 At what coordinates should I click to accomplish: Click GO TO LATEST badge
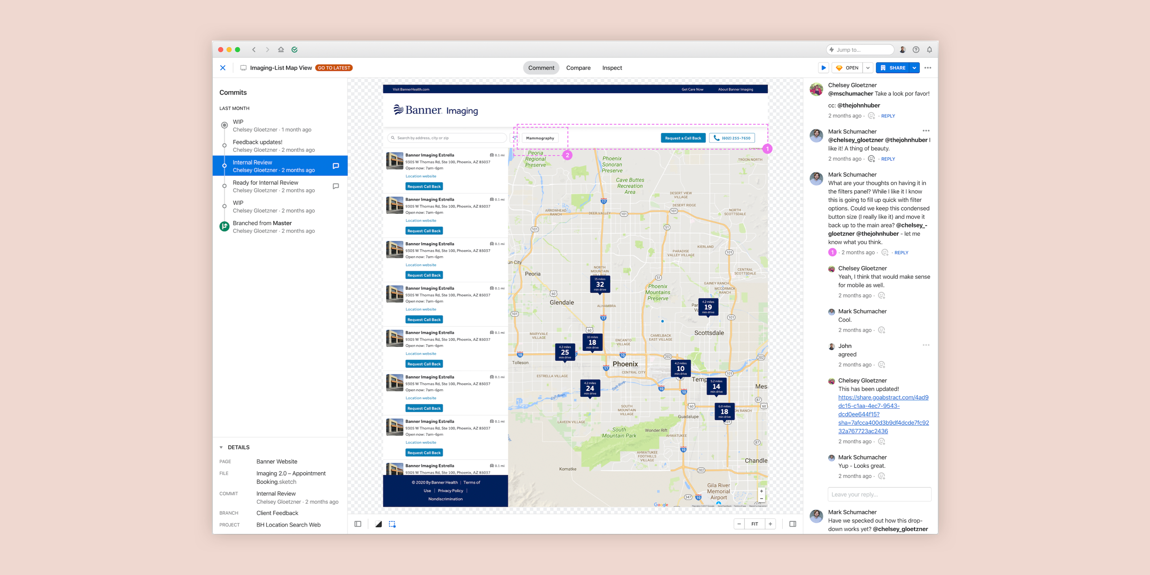(334, 68)
